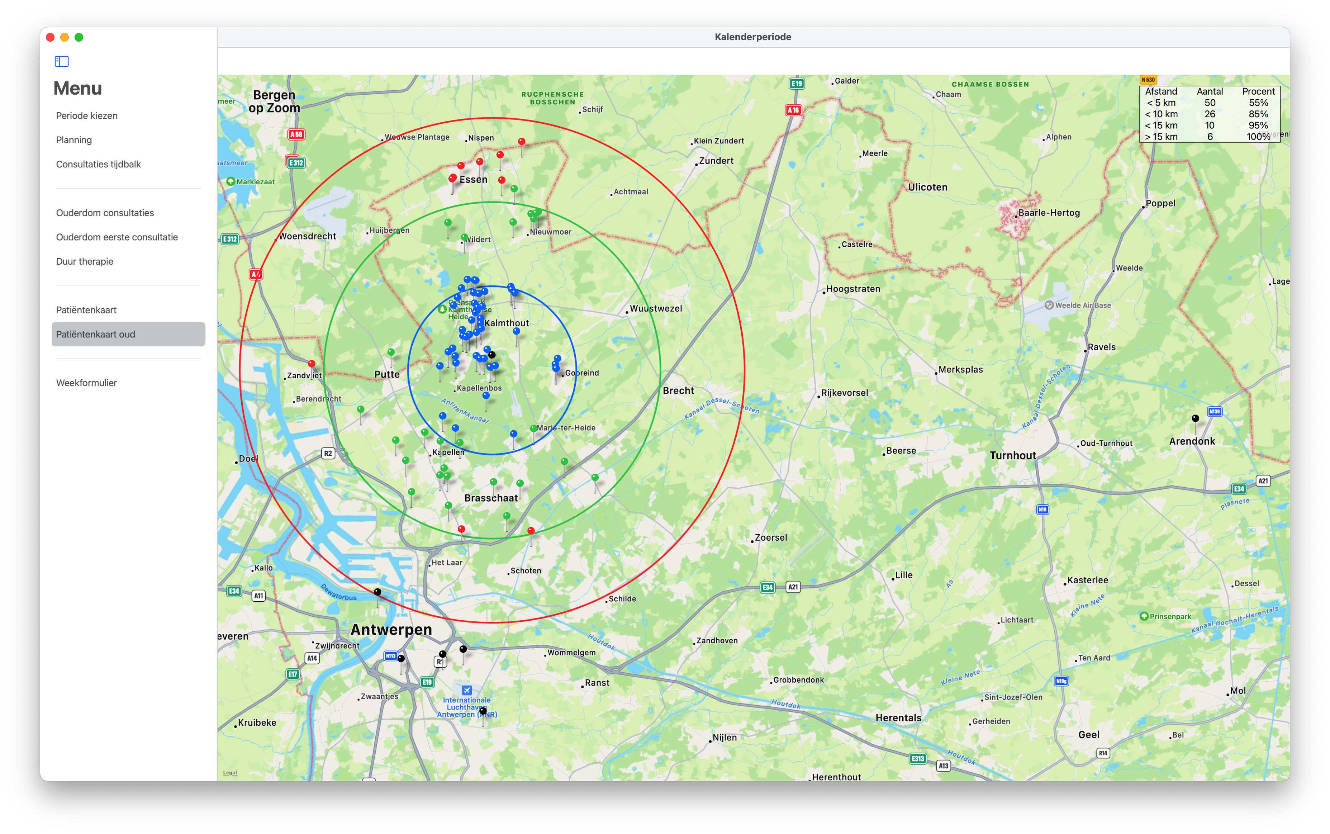Click the Legal link on map

(x=230, y=772)
